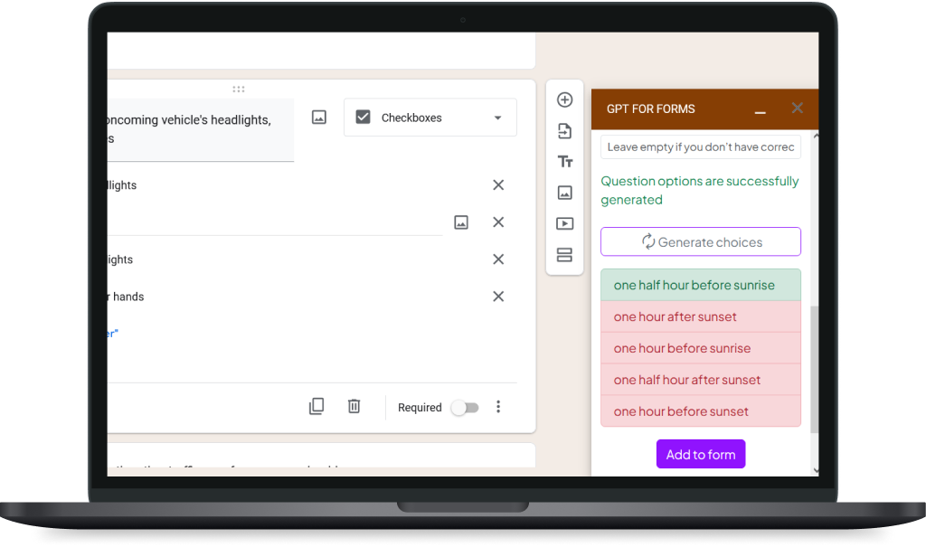This screenshot has width=926, height=547.
Task: Click Generate choices button
Action: [701, 241]
